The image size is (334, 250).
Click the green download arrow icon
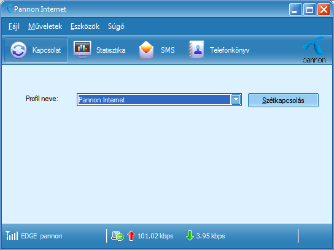coord(190,235)
